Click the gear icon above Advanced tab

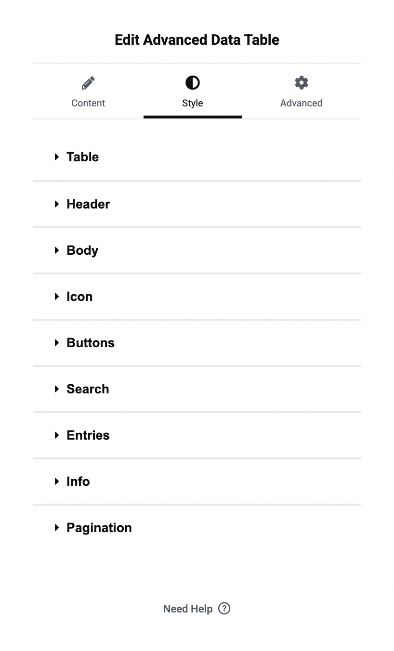301,82
